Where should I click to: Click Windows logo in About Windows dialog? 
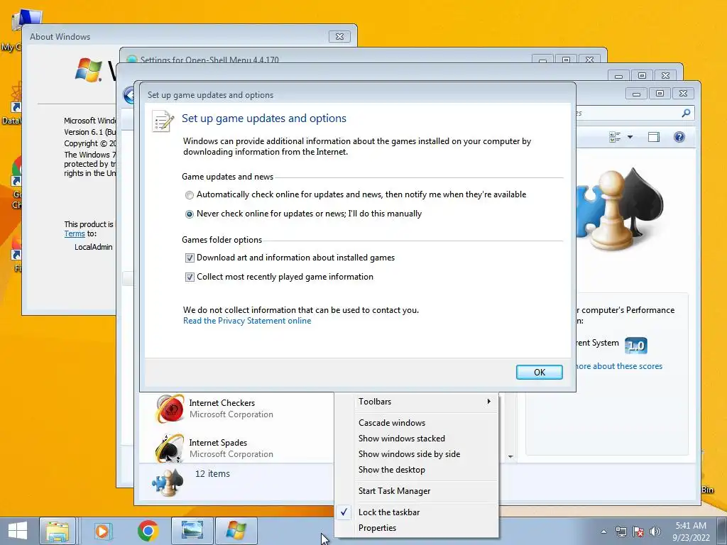88,70
